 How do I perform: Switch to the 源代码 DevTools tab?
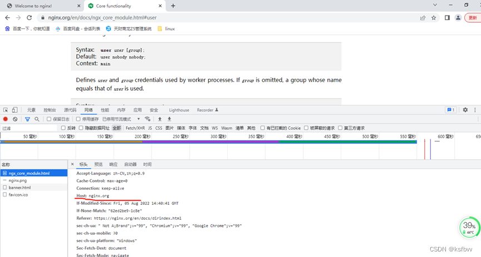click(70, 110)
